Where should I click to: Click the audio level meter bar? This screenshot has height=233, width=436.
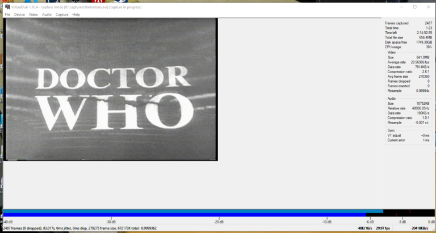point(219,213)
